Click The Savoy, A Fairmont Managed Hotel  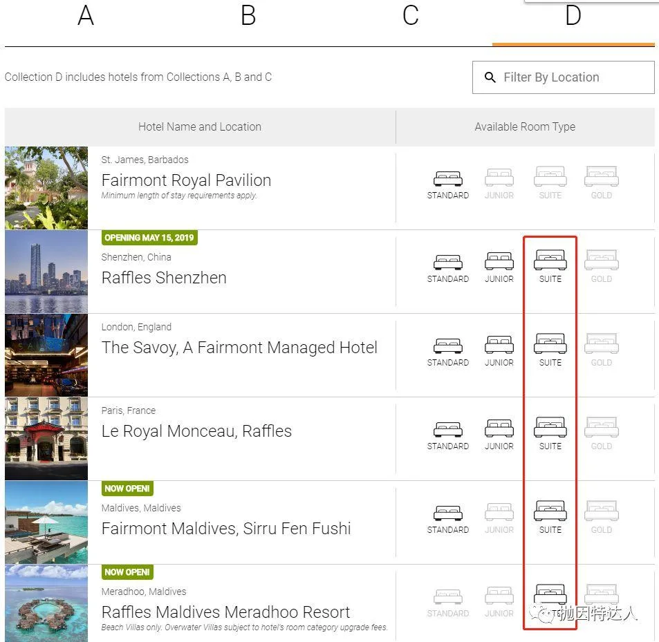tap(239, 348)
